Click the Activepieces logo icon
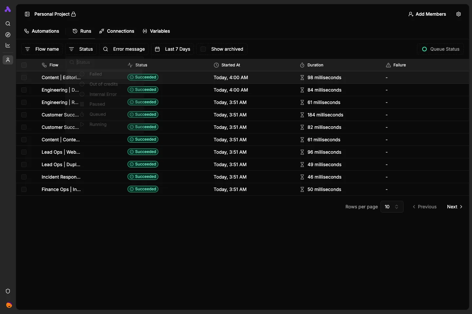The height and width of the screenshot is (314, 472). tap(8, 9)
